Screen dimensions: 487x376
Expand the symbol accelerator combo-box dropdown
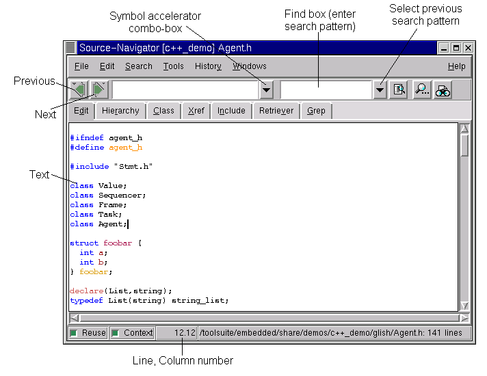coord(266,90)
